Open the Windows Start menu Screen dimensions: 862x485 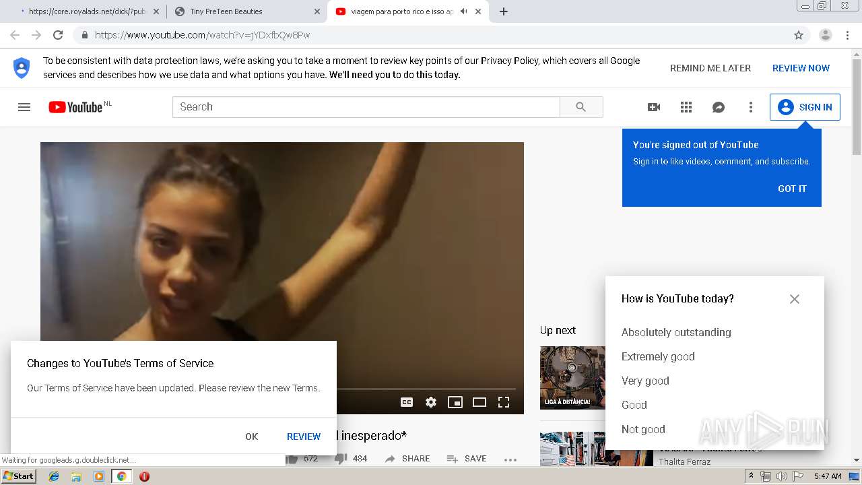tap(19, 476)
